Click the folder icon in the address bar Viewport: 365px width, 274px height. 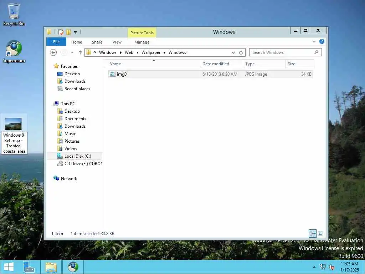(88, 52)
